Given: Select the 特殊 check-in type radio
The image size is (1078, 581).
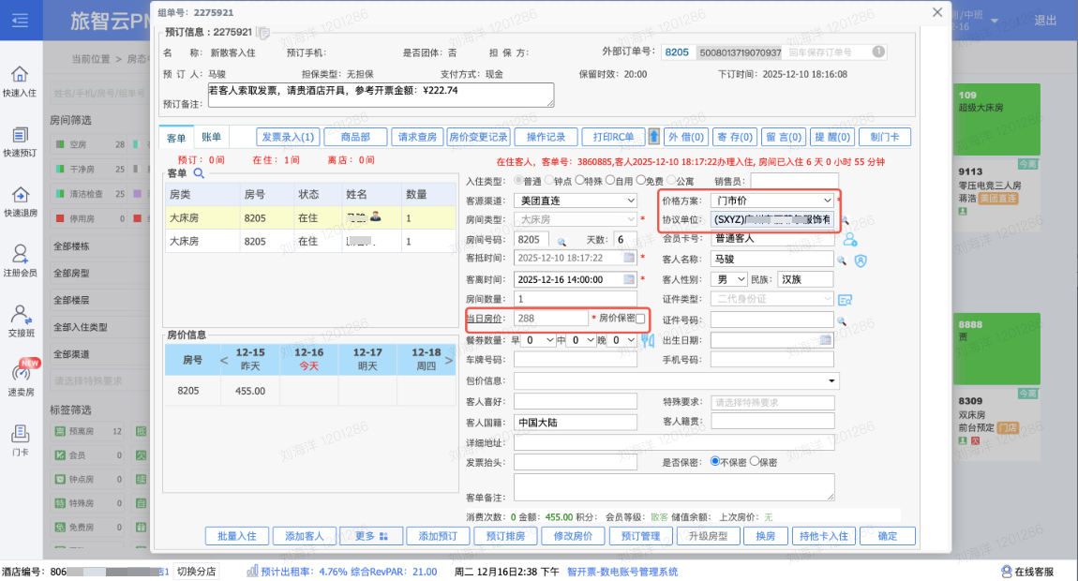Looking at the screenshot, I should coord(579,180).
